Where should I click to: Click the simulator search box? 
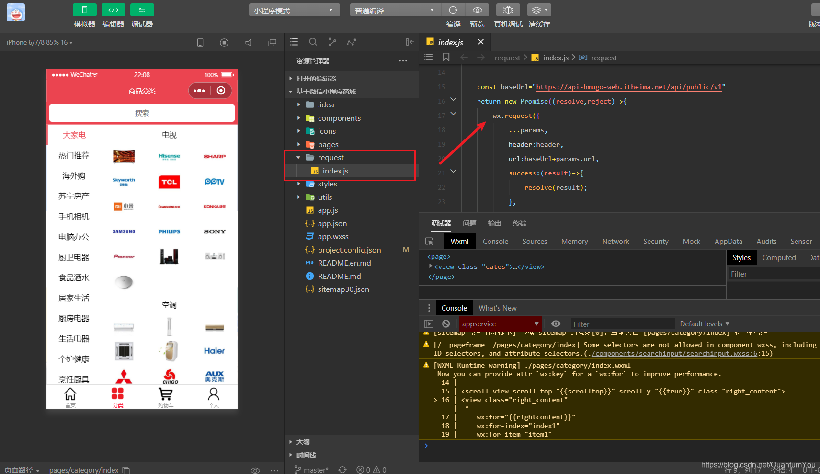click(x=142, y=113)
